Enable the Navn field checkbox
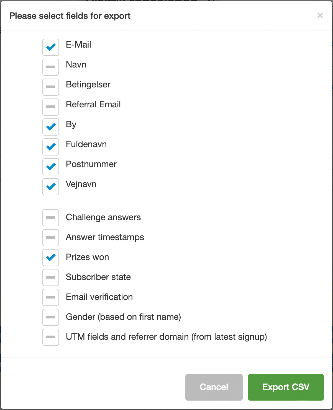 (x=51, y=67)
